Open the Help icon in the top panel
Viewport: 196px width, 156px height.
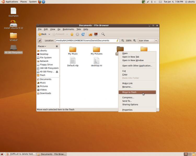pyautogui.click(x=43, y=2)
